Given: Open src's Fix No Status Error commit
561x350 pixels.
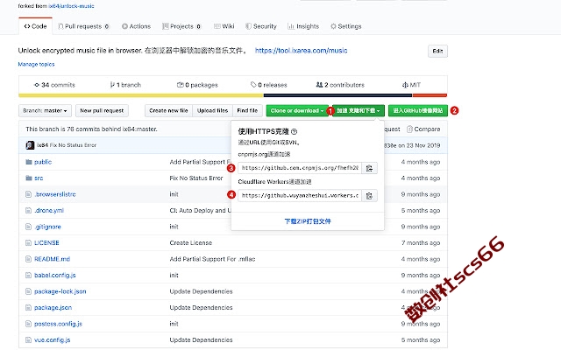Looking at the screenshot, I should 196,178.
